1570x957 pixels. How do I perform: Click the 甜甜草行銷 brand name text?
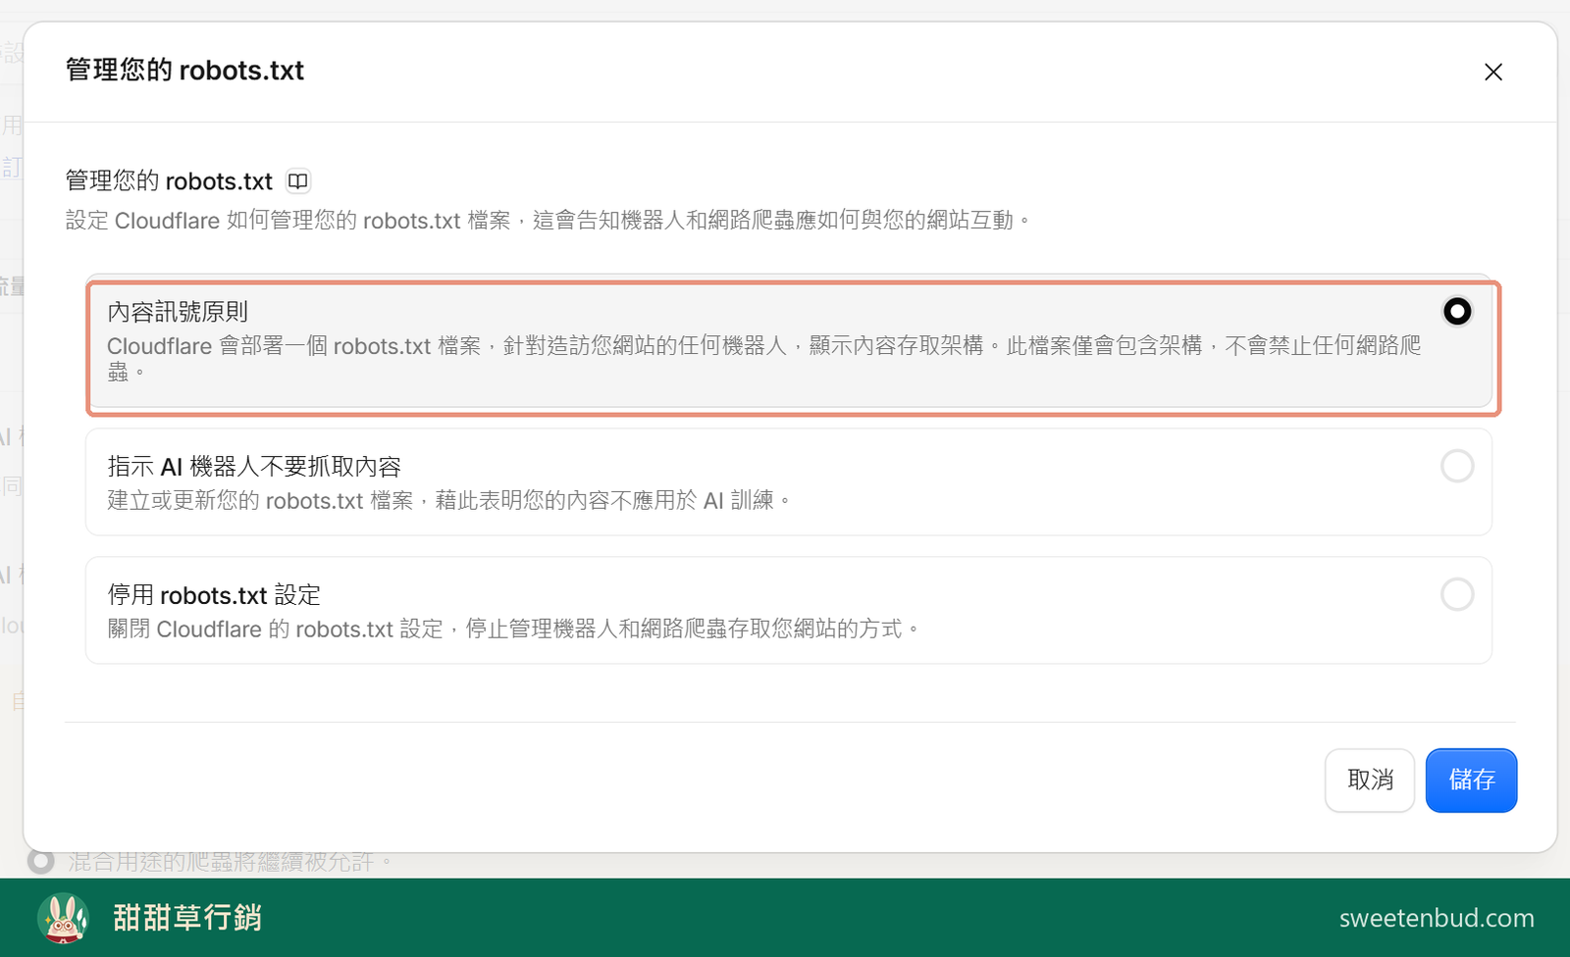[187, 918]
